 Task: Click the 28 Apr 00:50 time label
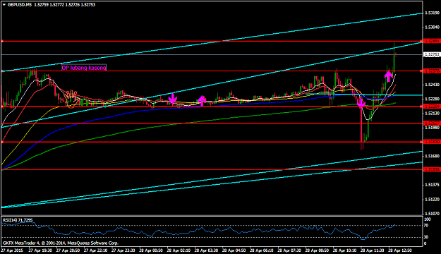pos(151,250)
